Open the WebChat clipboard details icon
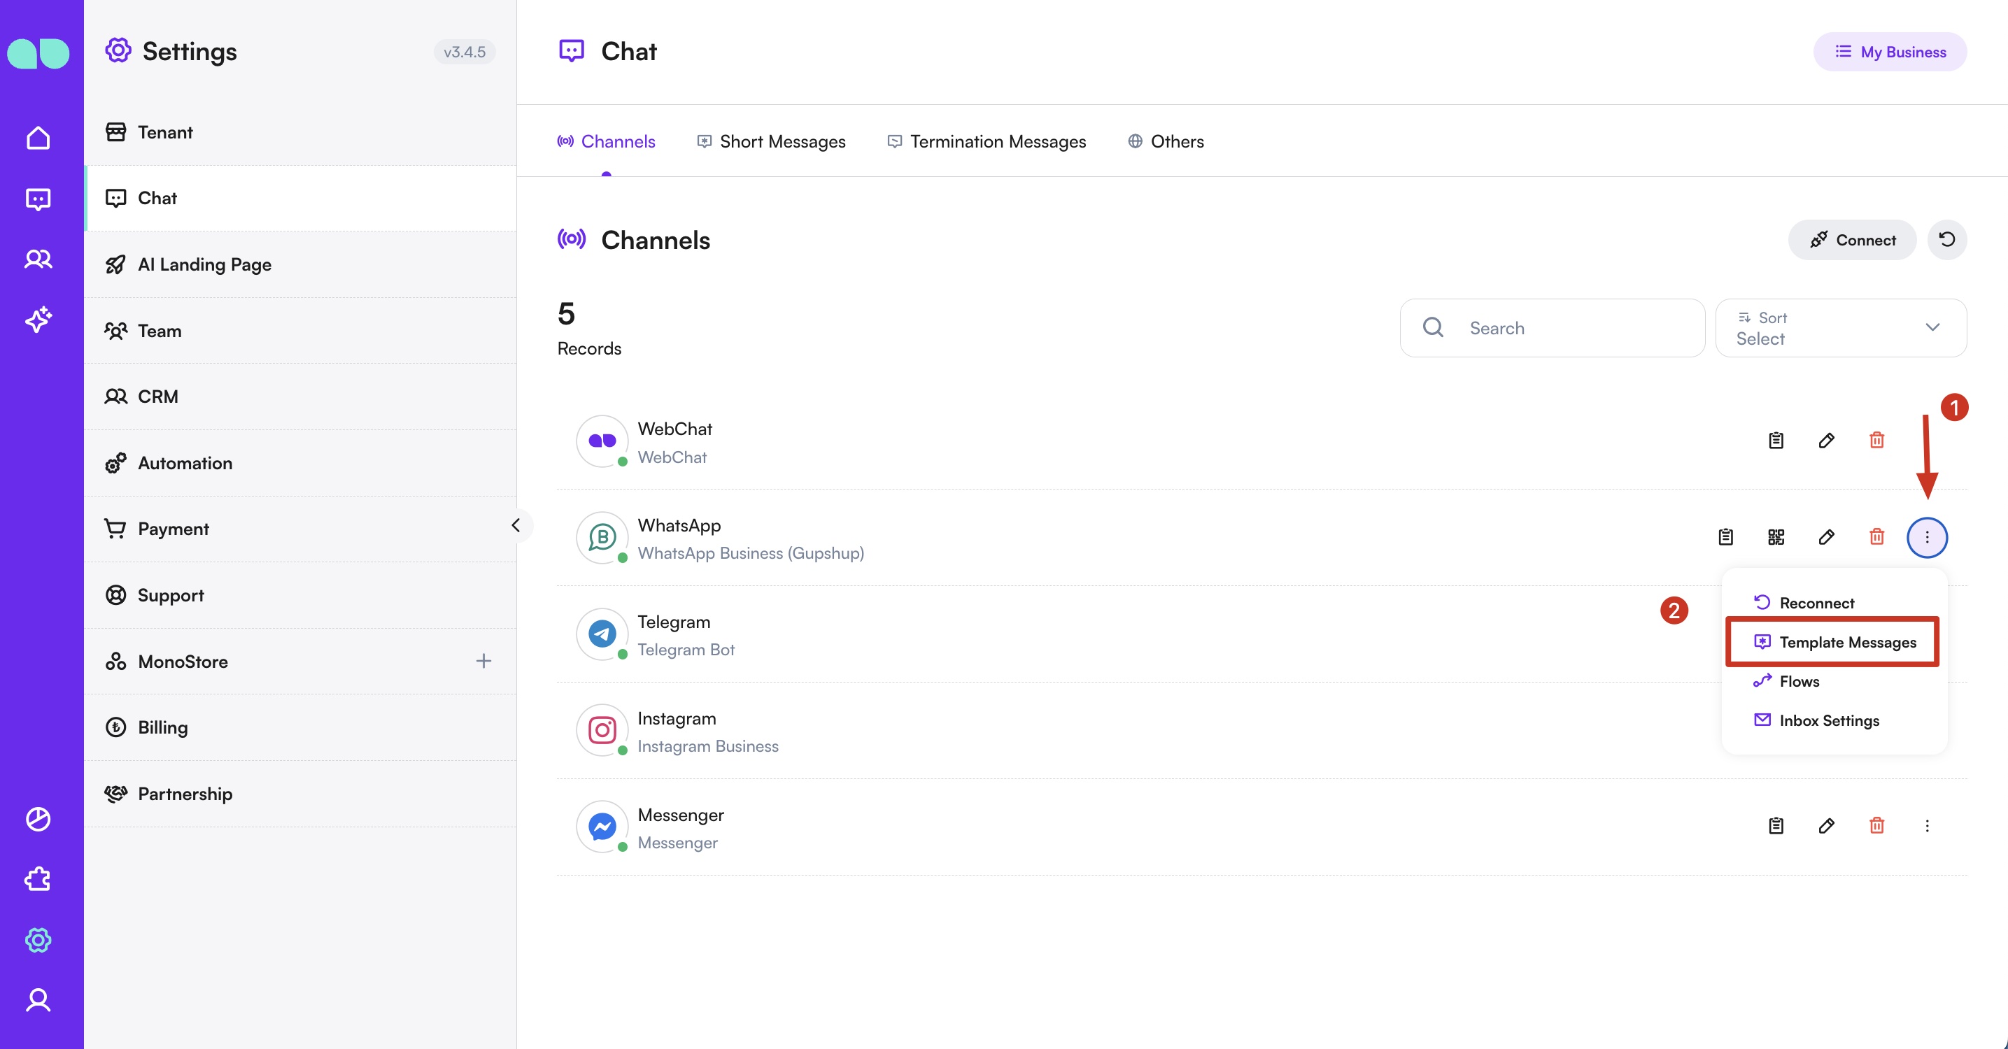 (x=1776, y=441)
